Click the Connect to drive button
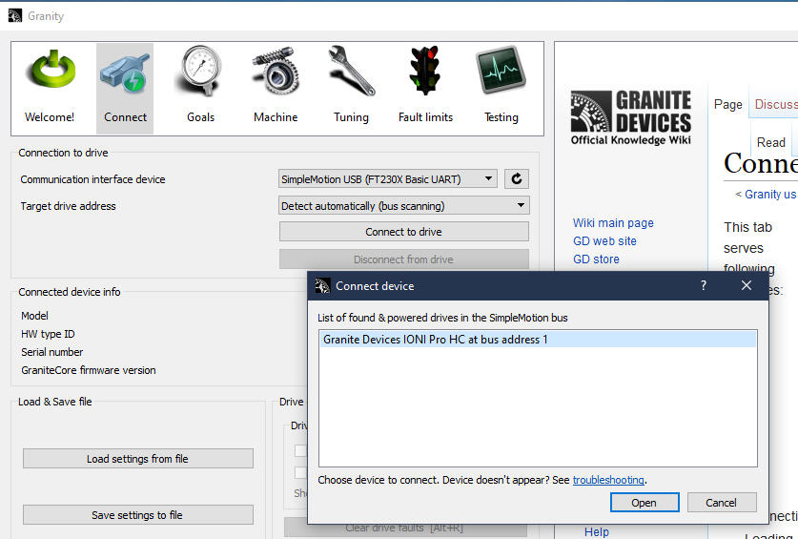The image size is (798, 539). (403, 232)
